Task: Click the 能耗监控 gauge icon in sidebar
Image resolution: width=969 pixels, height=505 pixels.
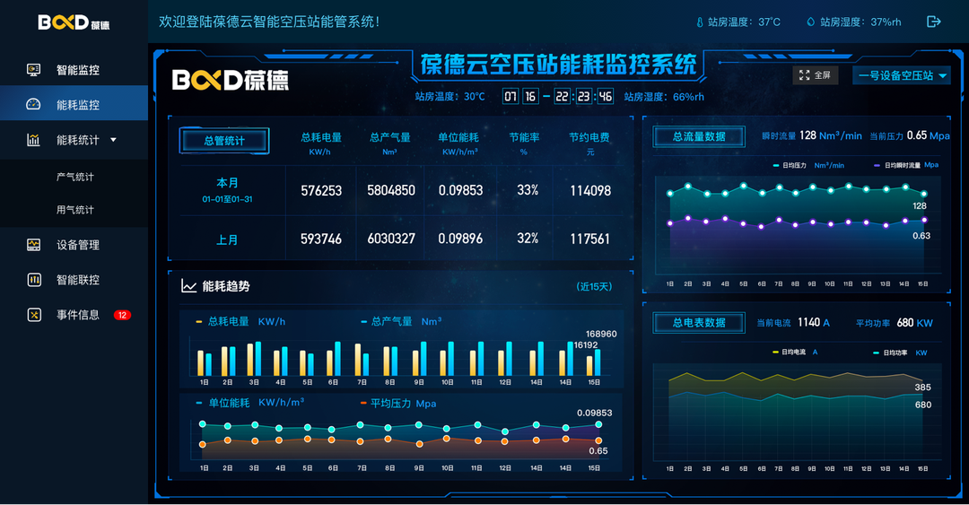Action: [x=34, y=105]
